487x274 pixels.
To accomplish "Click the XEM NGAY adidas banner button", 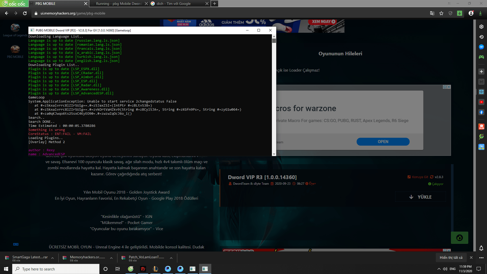I will click(x=322, y=22).
